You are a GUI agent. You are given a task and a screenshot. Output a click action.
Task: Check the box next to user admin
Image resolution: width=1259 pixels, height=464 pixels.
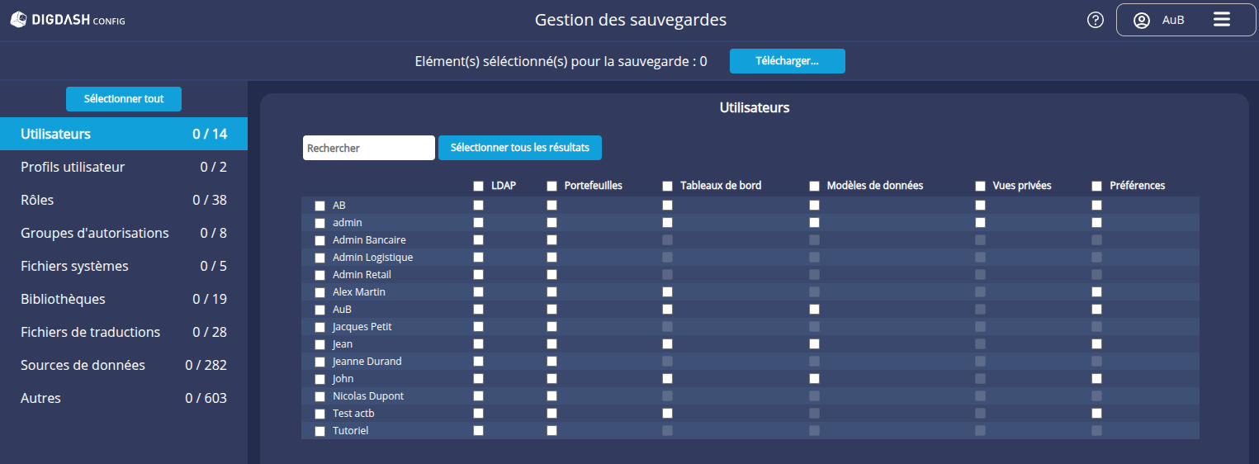pos(320,223)
